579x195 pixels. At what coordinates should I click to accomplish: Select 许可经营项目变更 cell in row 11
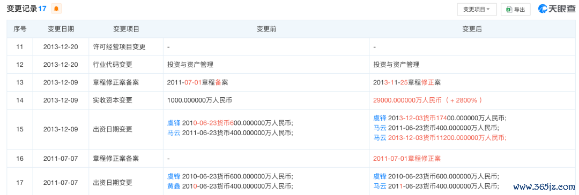coord(127,46)
